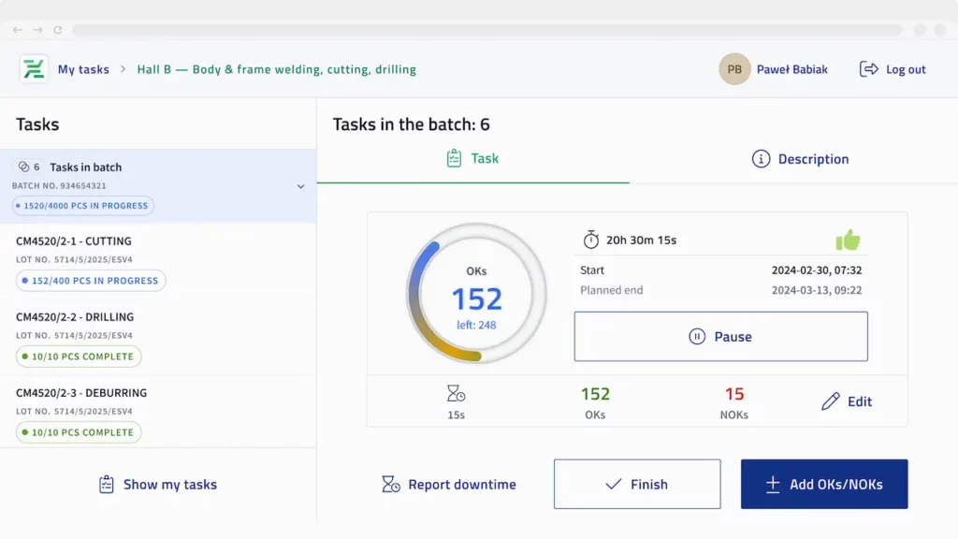
Task: Click the PB user avatar
Action: (x=734, y=69)
